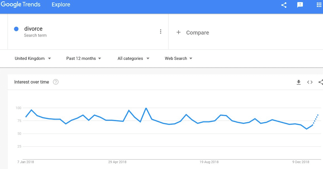Download the Interest over time chart
323x169 pixels.
[299, 82]
